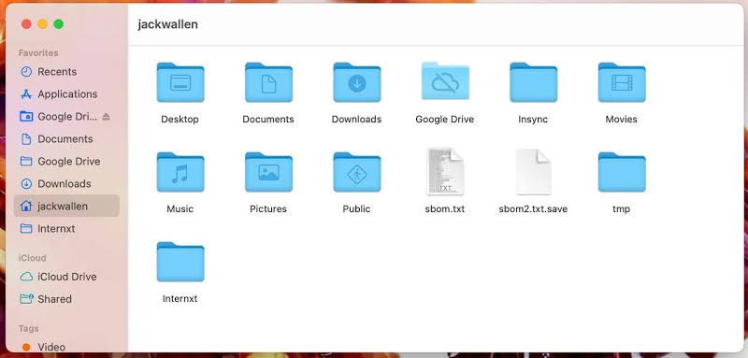Image resolution: width=748 pixels, height=358 pixels.
Task: Open the Desktop folder icon
Action: 180,82
